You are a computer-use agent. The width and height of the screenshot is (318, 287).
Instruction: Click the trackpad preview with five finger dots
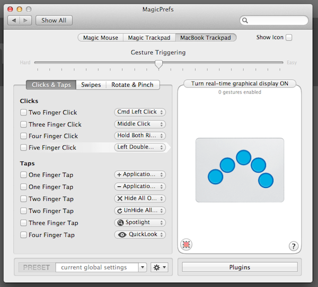[240, 170]
